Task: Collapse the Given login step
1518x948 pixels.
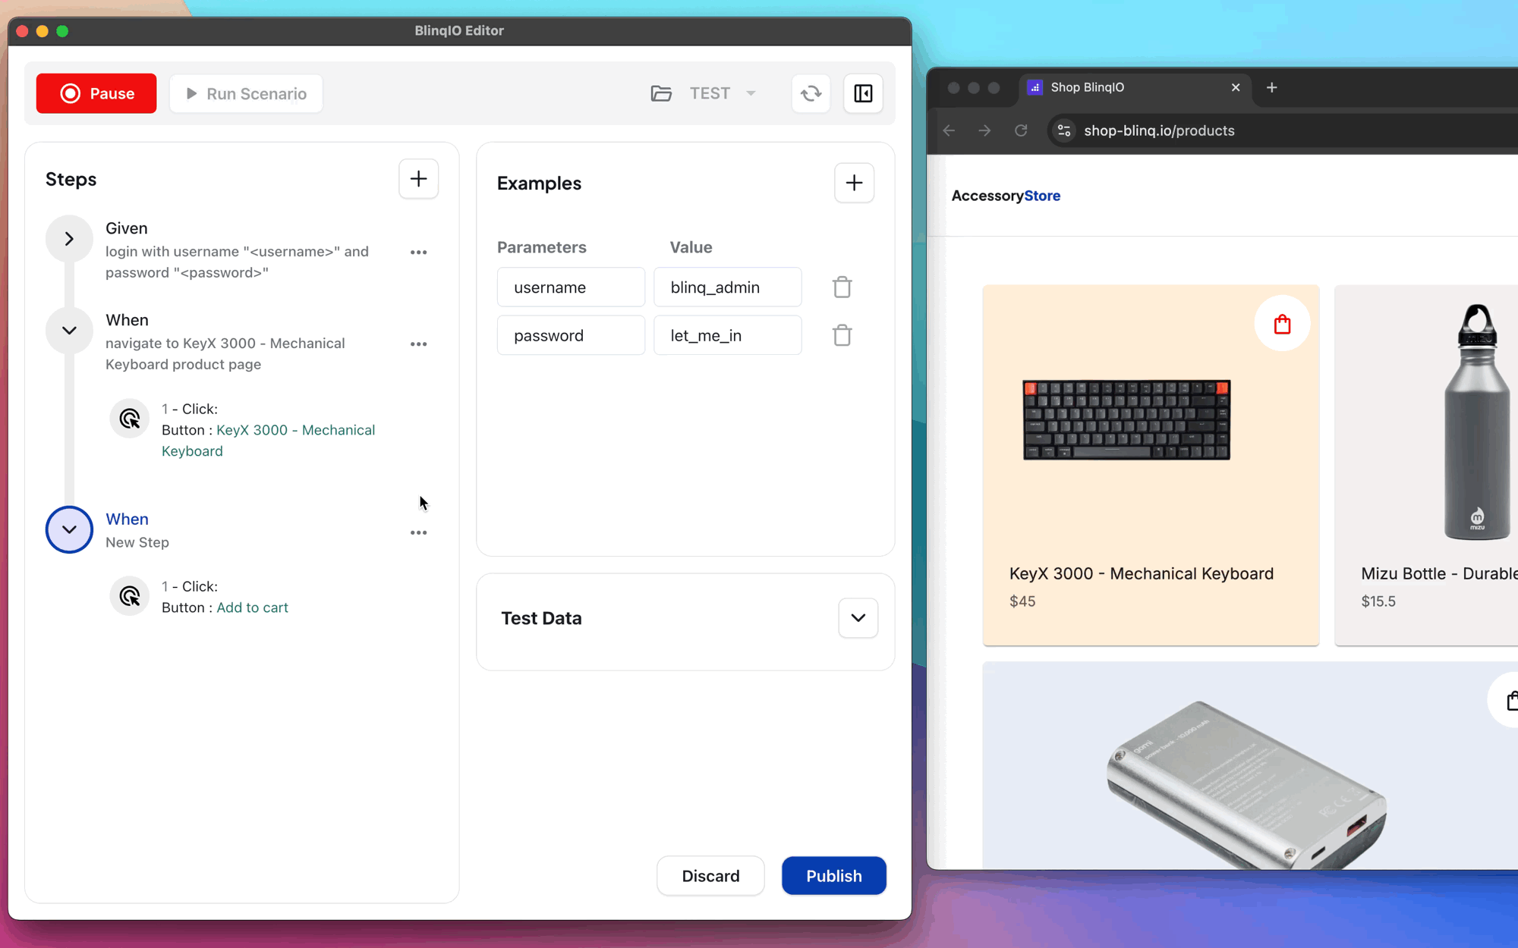Action: click(69, 238)
